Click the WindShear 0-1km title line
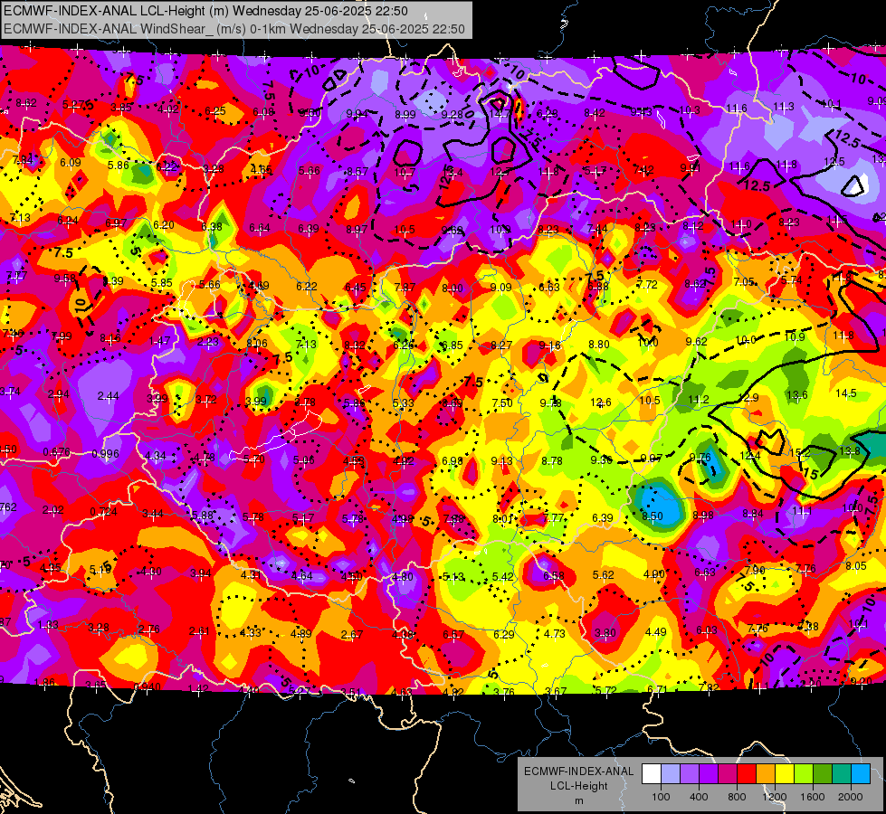 [x=233, y=29]
